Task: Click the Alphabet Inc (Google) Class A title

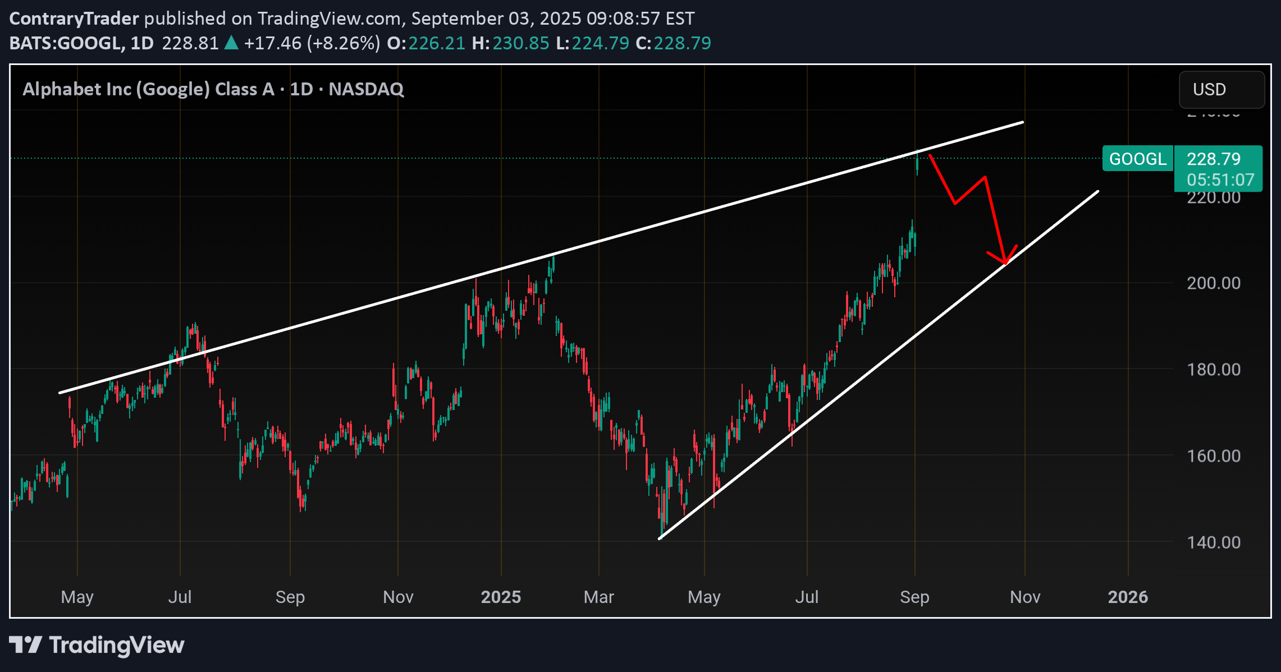Action: (x=148, y=89)
